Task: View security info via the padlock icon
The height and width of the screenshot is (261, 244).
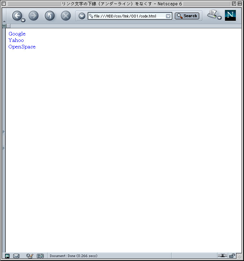Action: coord(232,256)
